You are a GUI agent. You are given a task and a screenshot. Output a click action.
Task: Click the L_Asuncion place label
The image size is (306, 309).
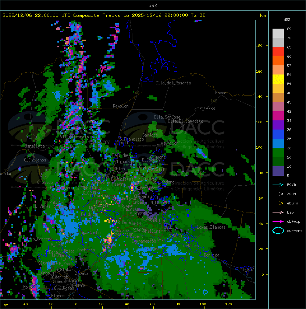coord(167,143)
